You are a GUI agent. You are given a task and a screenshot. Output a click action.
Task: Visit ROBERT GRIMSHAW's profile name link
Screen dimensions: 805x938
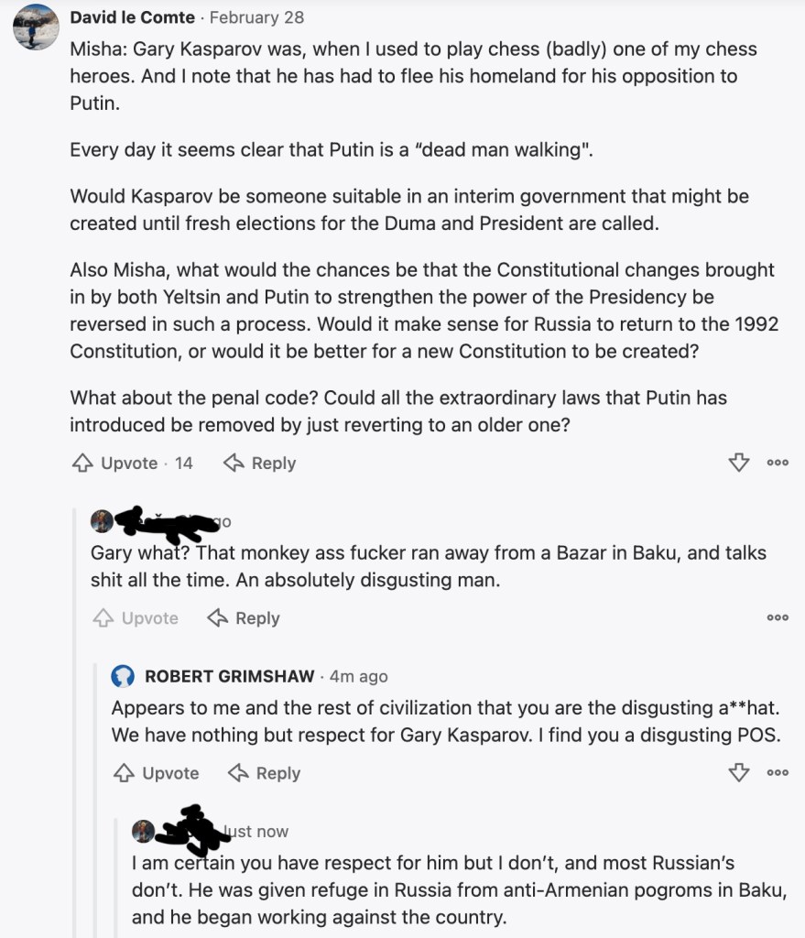(230, 677)
